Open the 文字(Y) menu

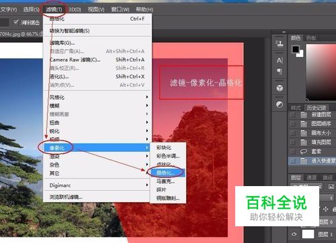9,9
